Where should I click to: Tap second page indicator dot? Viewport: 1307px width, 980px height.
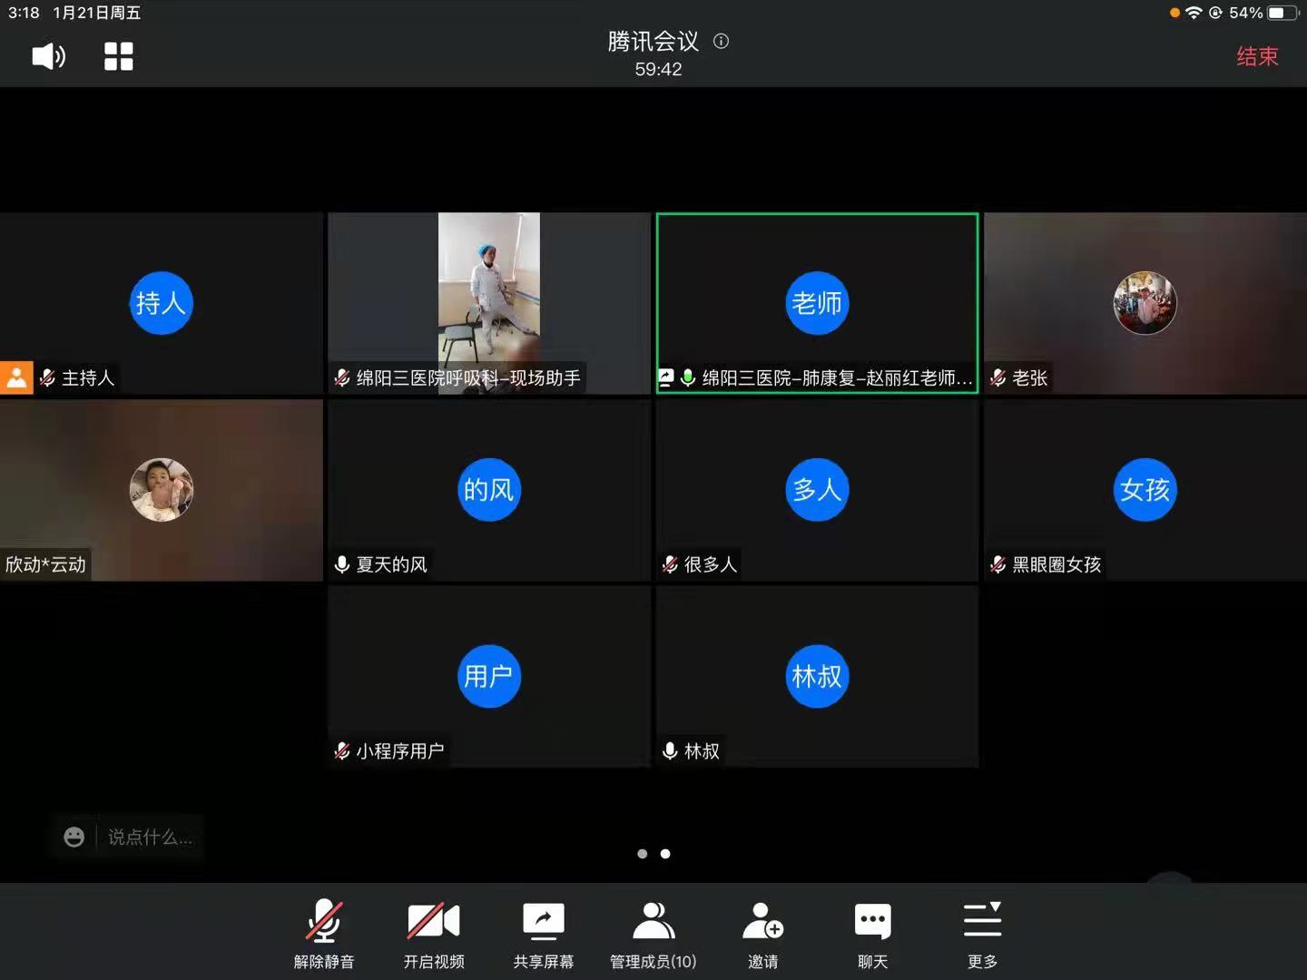point(665,854)
